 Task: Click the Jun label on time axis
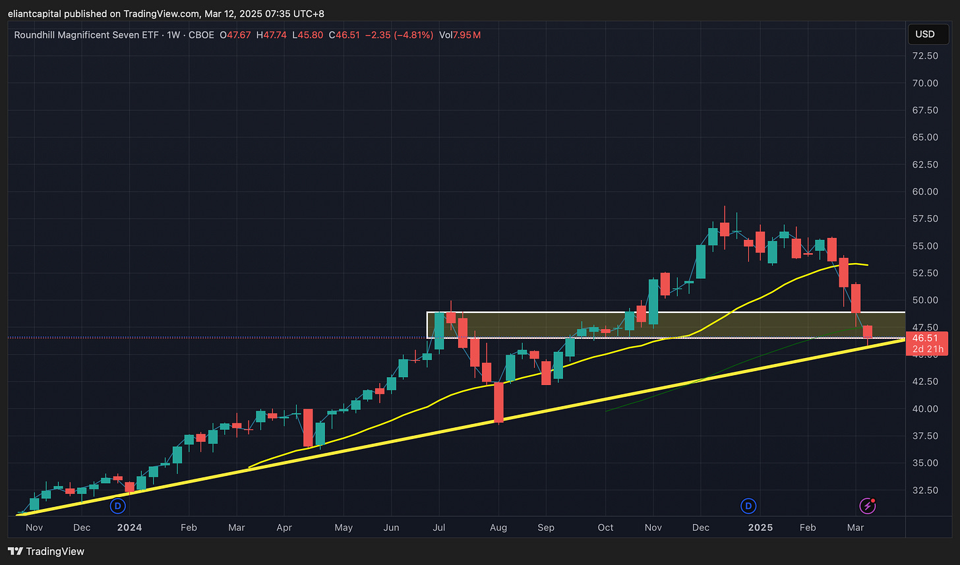click(x=391, y=527)
